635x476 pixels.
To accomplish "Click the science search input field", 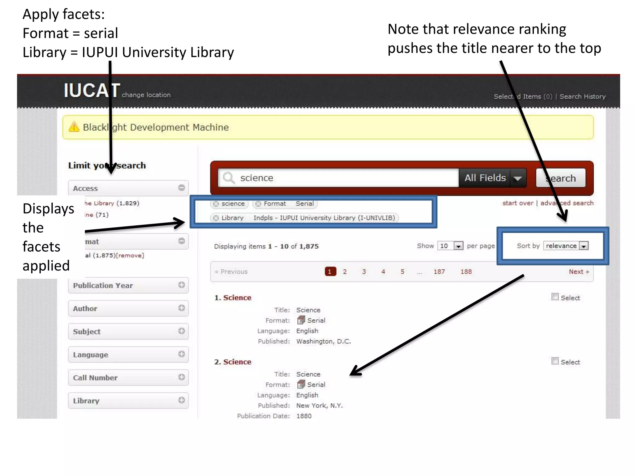I will coord(338,178).
